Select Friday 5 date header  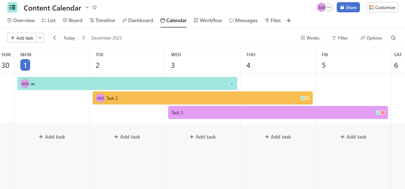[x=324, y=65]
